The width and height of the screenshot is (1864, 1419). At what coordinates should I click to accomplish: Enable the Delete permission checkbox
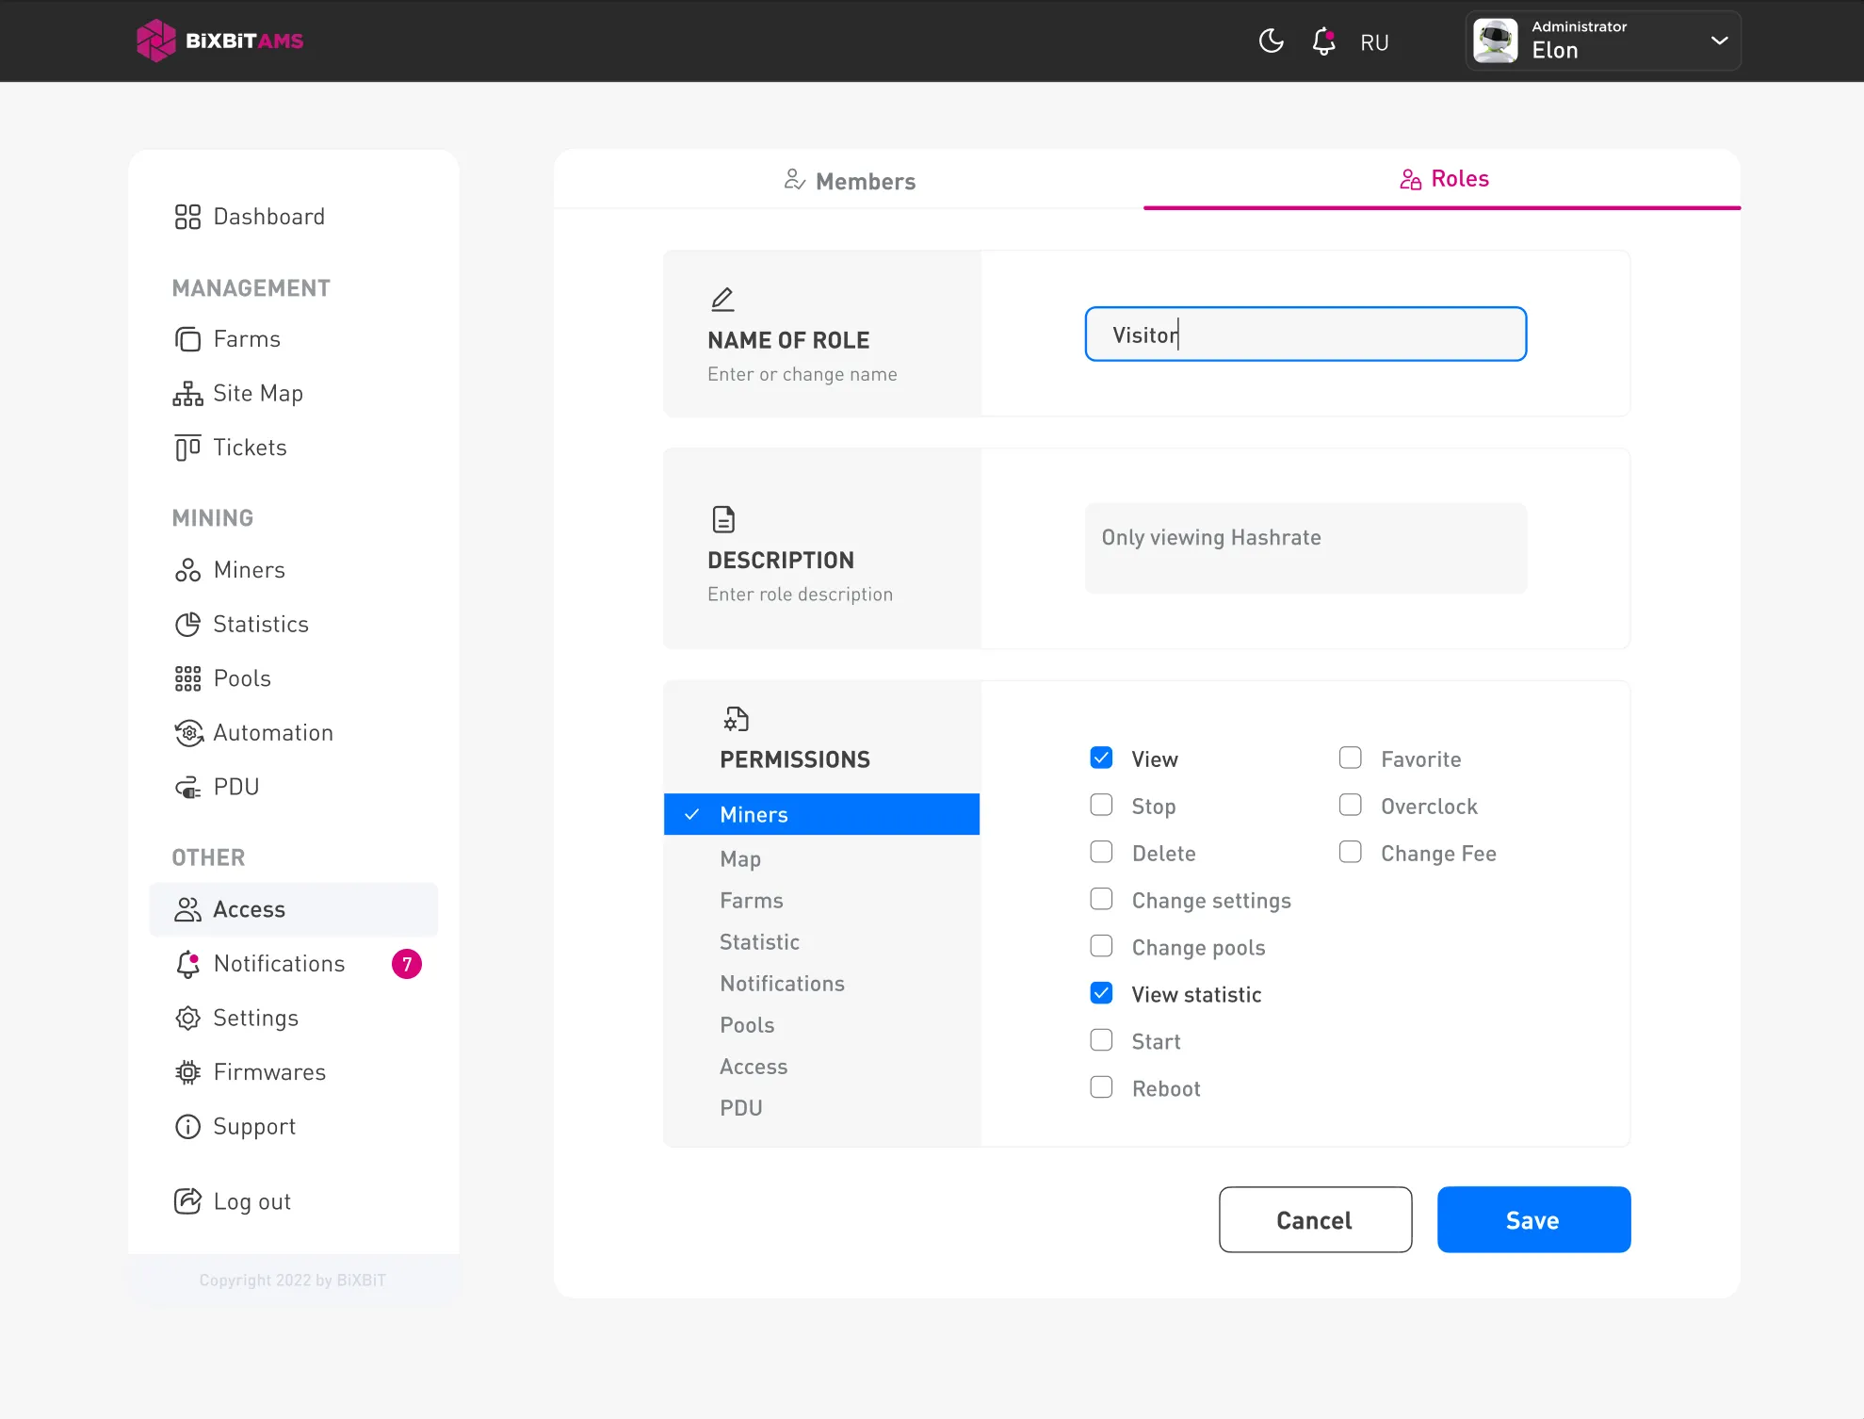coord(1101,852)
